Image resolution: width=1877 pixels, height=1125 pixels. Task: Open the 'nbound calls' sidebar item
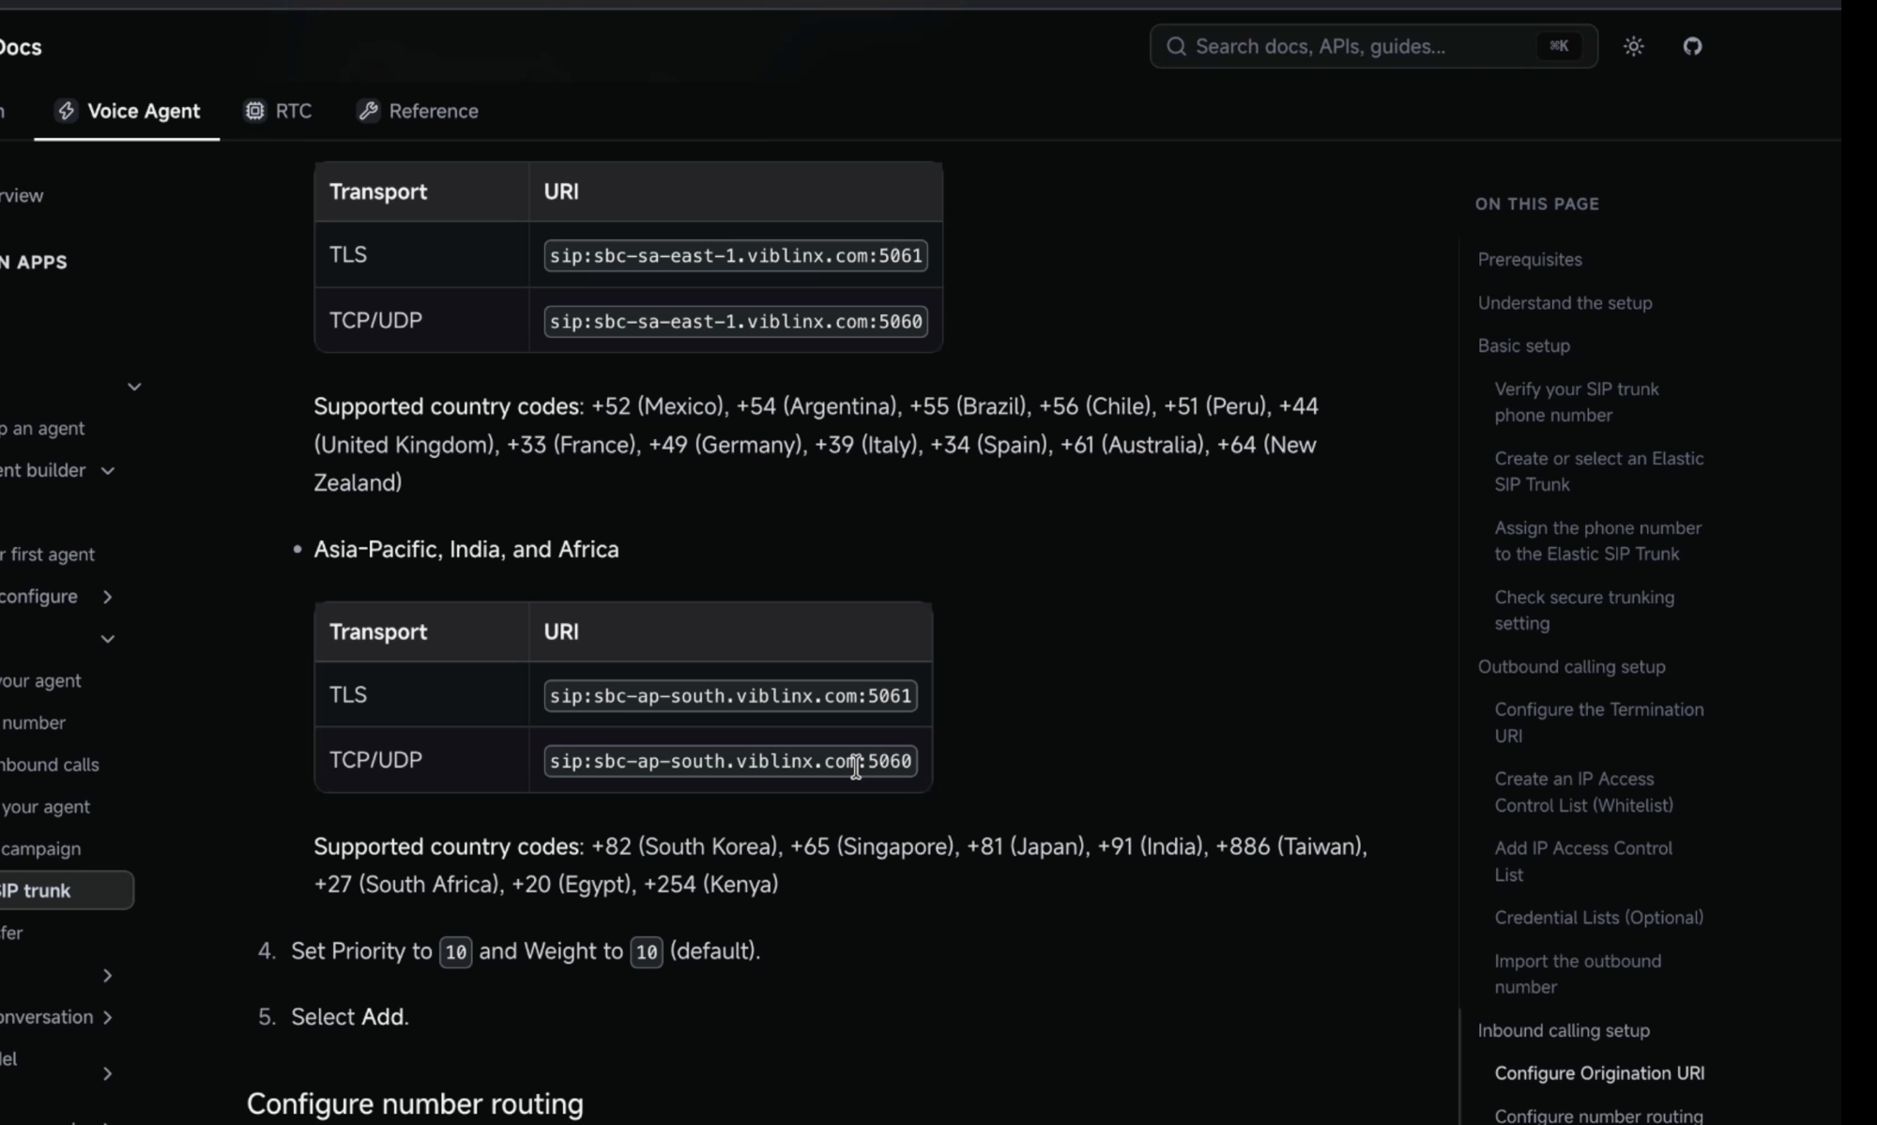click(50, 765)
